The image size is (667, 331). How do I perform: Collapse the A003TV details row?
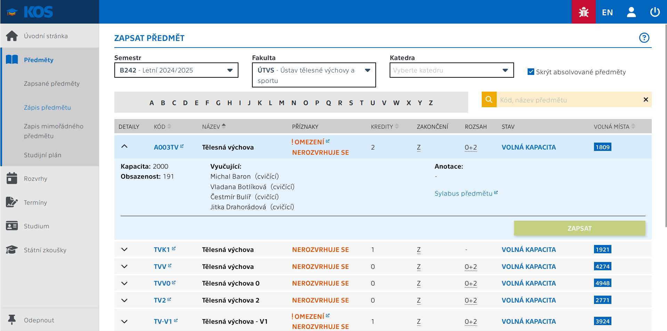pyautogui.click(x=124, y=146)
